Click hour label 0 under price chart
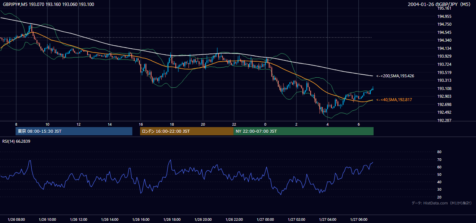Viewport: 476px width, 223px height. pyautogui.click(x=265, y=124)
